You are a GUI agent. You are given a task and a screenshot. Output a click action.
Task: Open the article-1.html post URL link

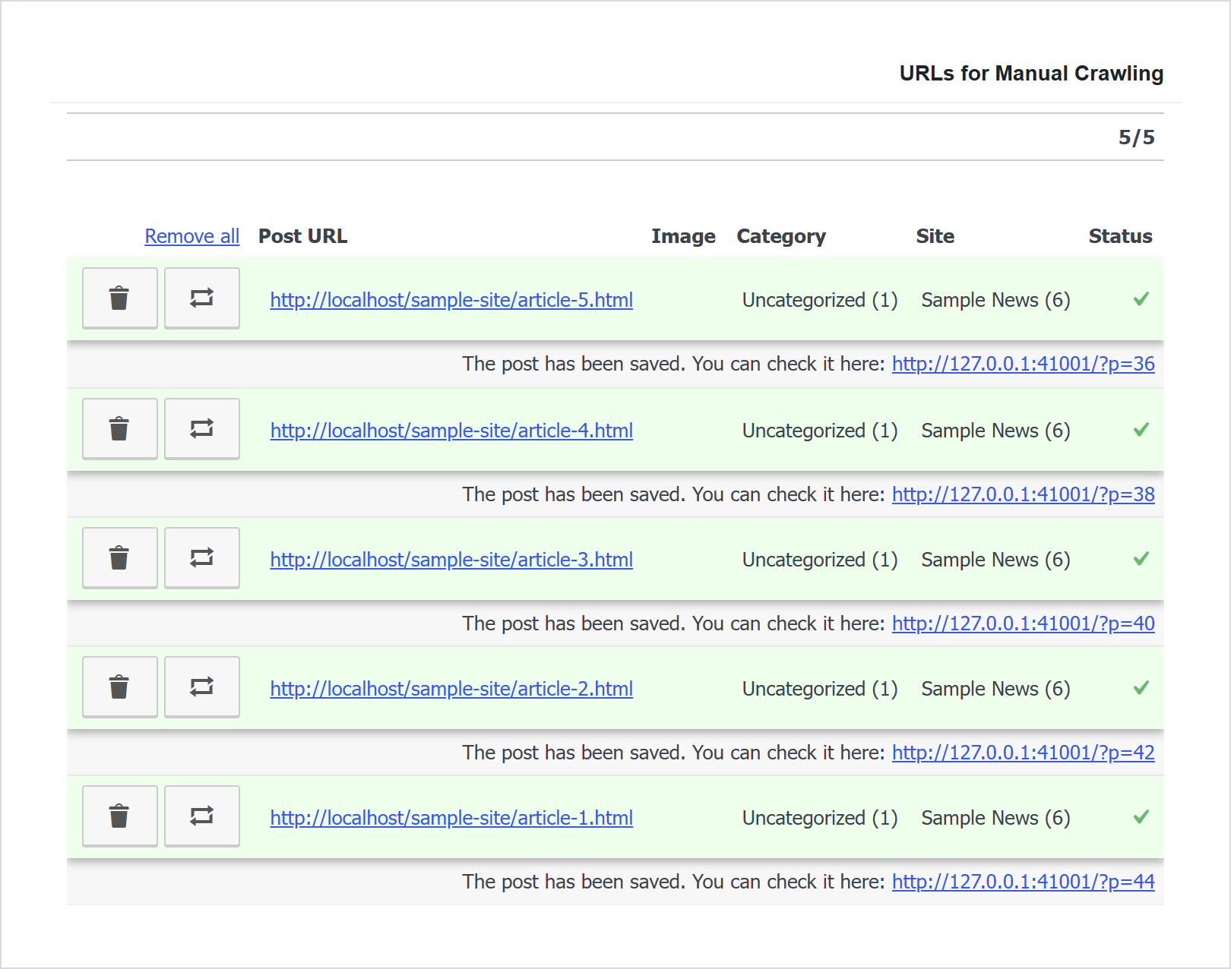pyautogui.click(x=451, y=818)
